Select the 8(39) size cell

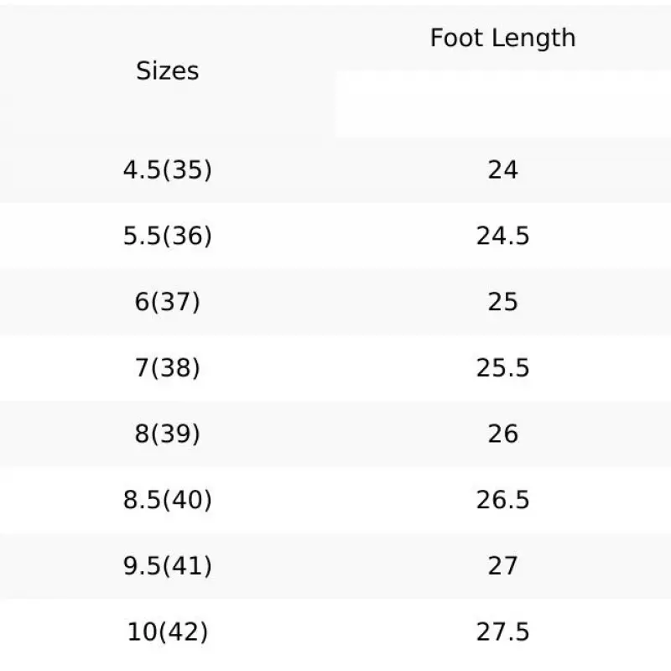[168, 434]
